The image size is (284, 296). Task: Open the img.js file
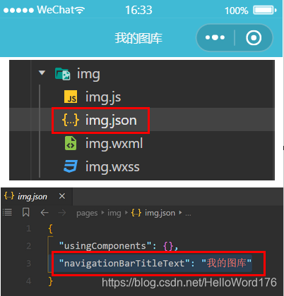pyautogui.click(x=103, y=97)
